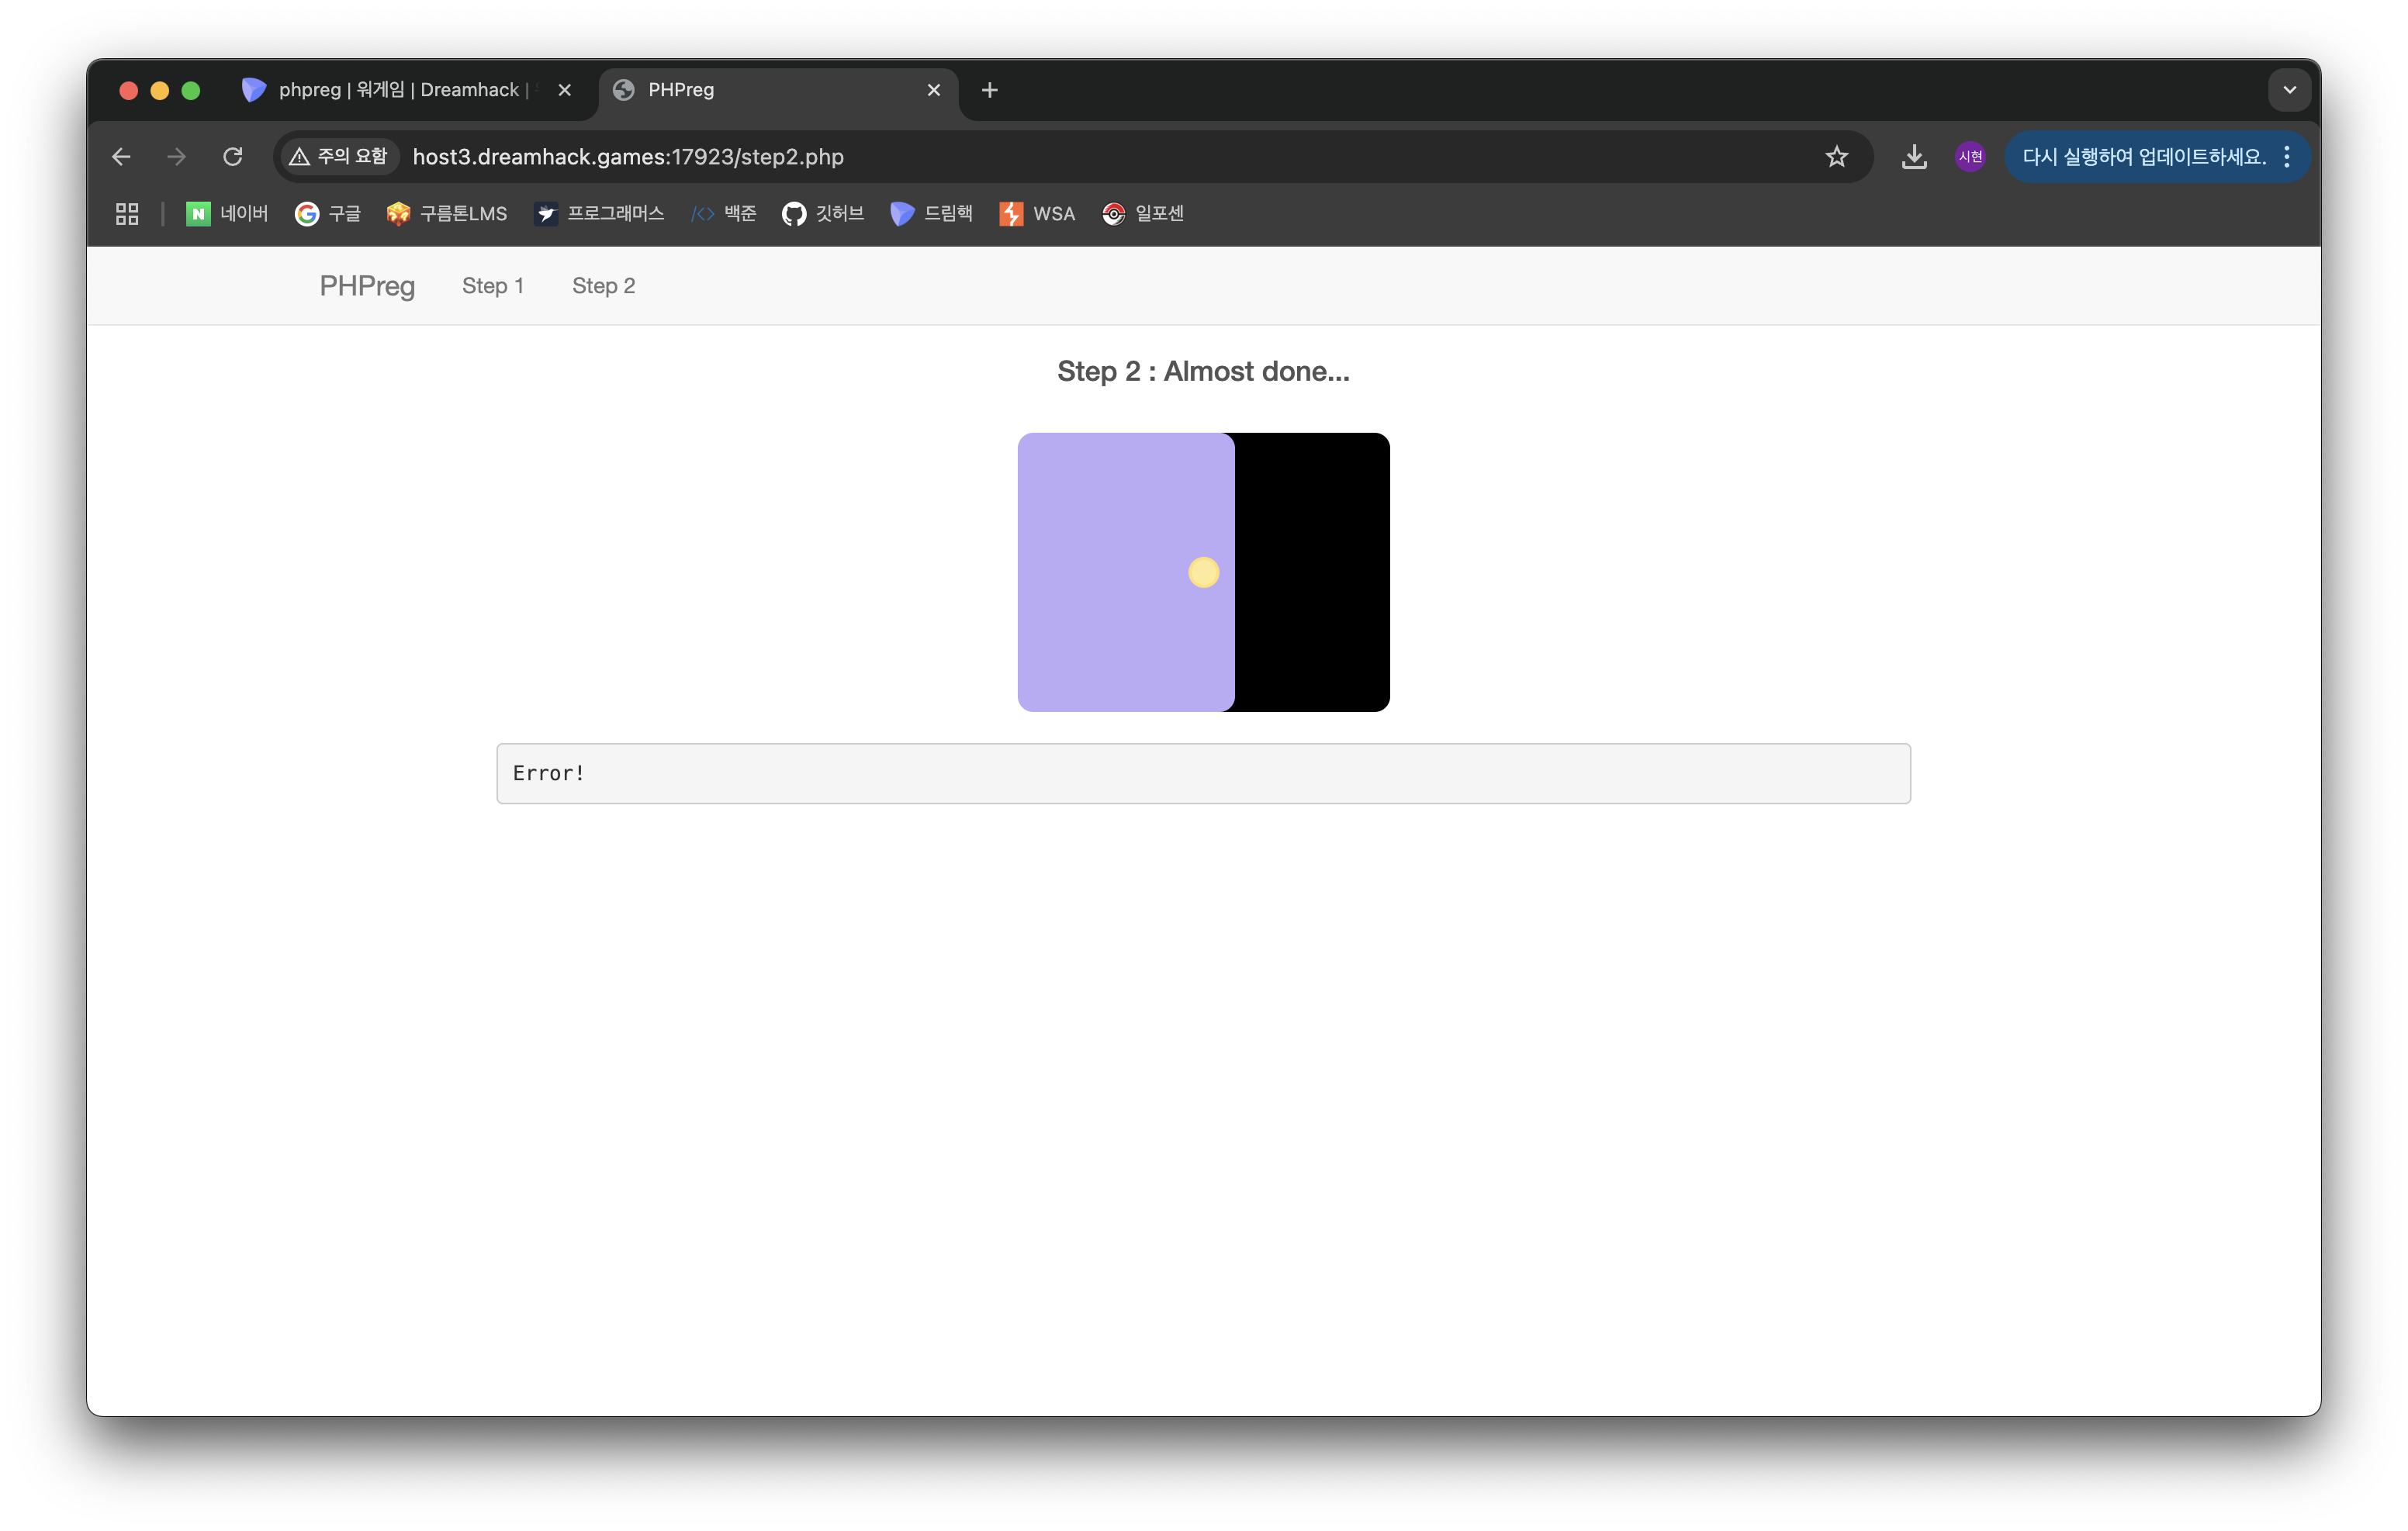The image size is (2408, 1531).
Task: Click the 주의 요함 security warning chip
Action: pyautogui.click(x=338, y=157)
